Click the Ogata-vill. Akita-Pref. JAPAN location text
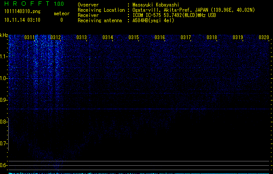The width and height of the screenshot is (273, 174). (x=194, y=10)
